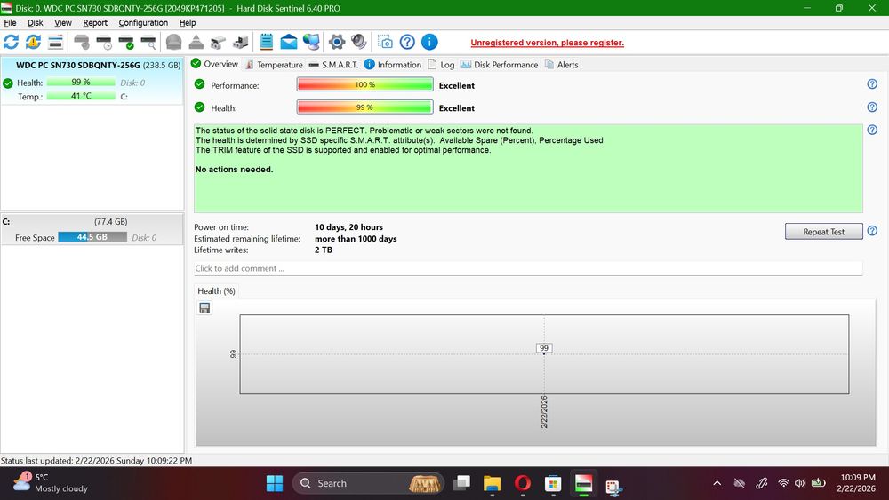Select the C: partition (77.4 GB) row
The image size is (889, 500).
pyautogui.click(x=92, y=229)
